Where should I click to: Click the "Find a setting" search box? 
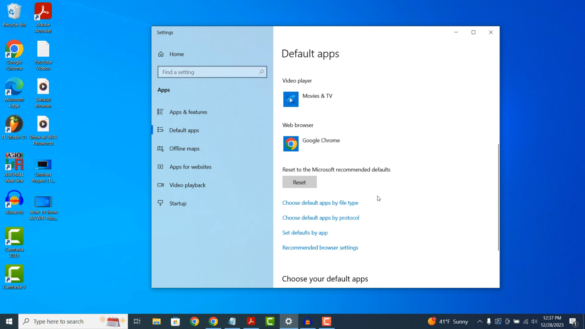(x=212, y=72)
